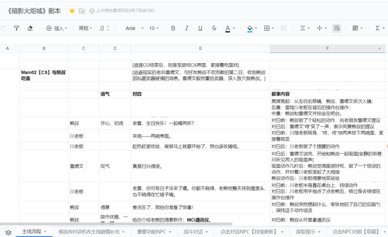Image resolution: width=388 pixels, height=237 pixels.
Task: Open conditional format dropdown arrow
Action: 361,28
